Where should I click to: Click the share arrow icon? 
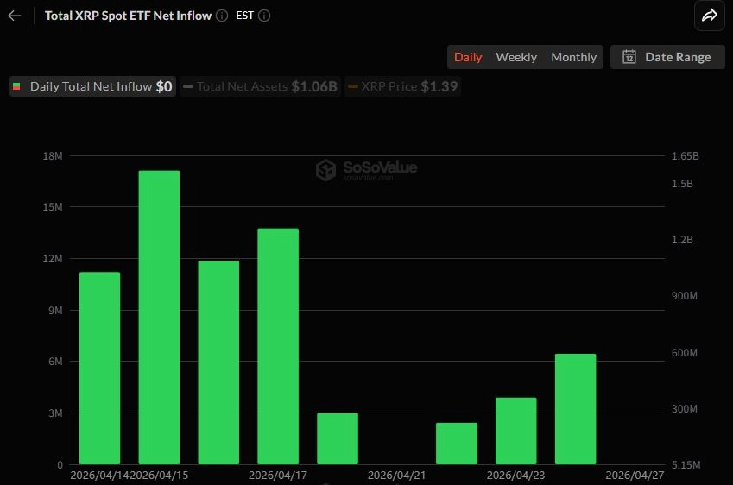709,16
